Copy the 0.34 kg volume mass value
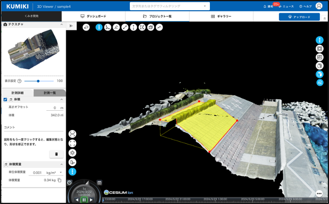 (60, 180)
